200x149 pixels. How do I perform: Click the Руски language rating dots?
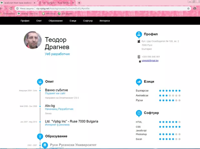coord(170,100)
